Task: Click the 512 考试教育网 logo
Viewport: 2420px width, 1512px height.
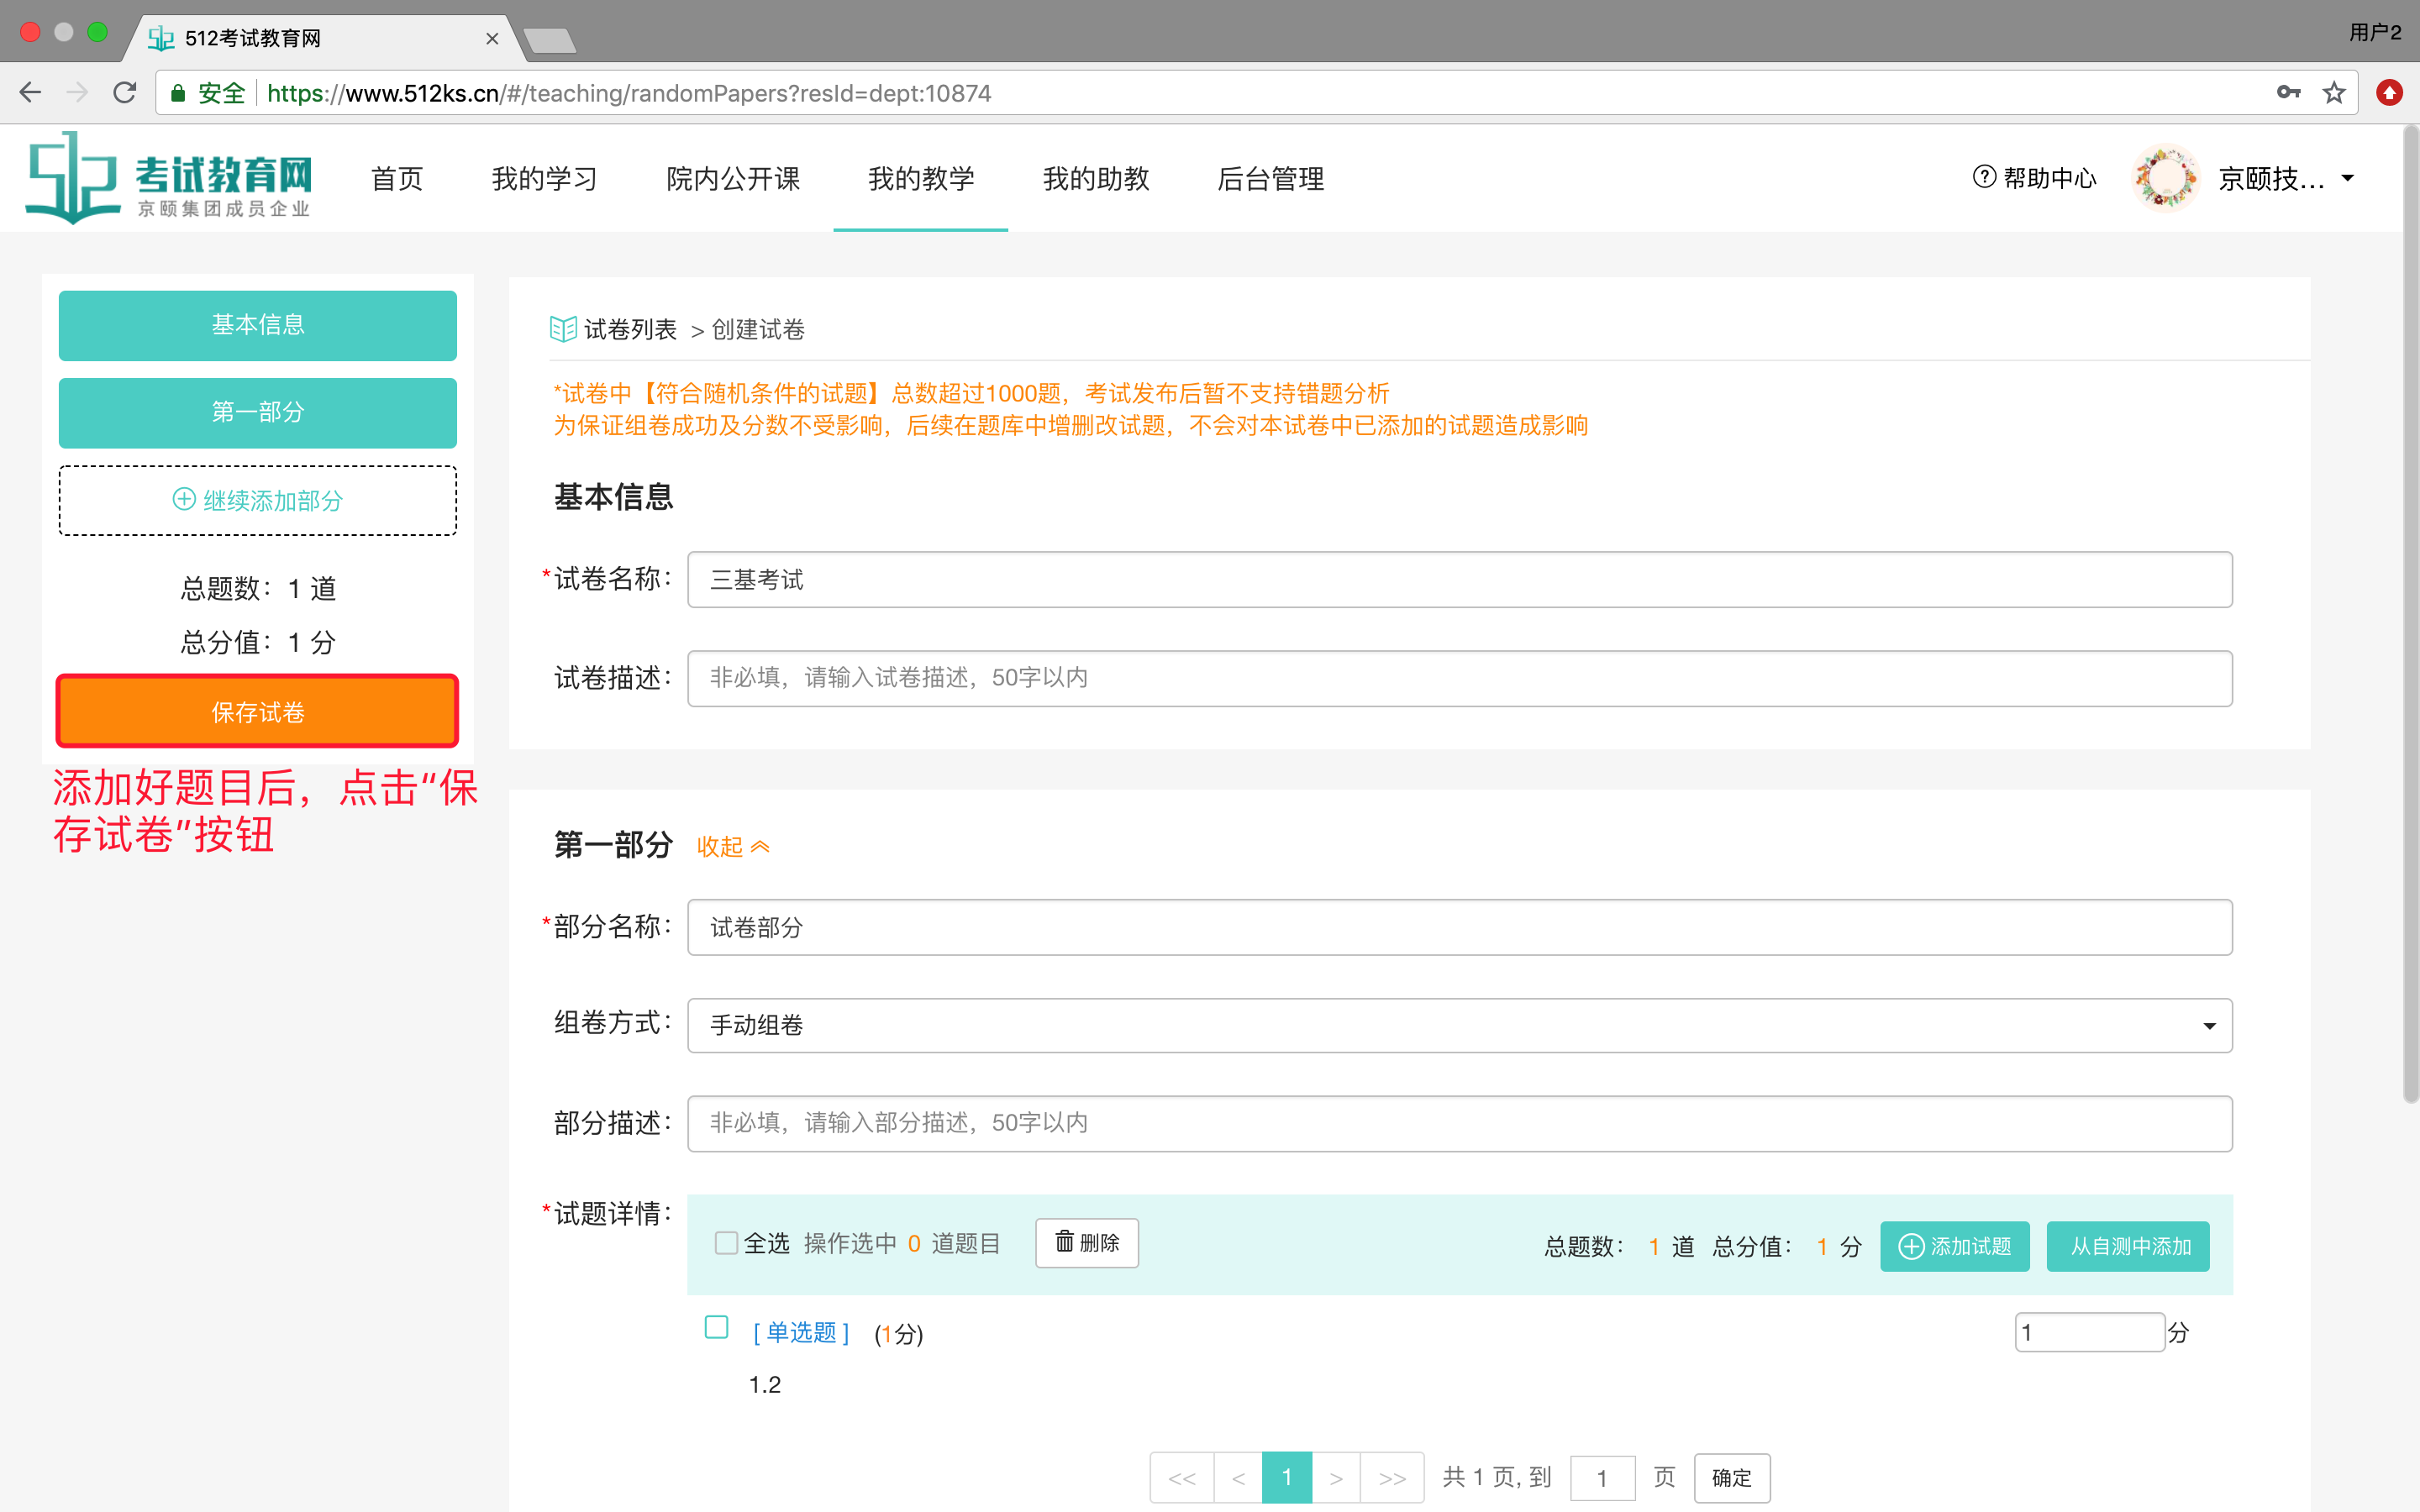Action: pyautogui.click(x=169, y=179)
